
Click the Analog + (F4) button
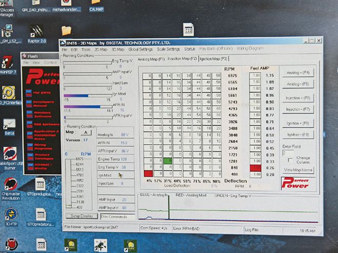pos(298,73)
